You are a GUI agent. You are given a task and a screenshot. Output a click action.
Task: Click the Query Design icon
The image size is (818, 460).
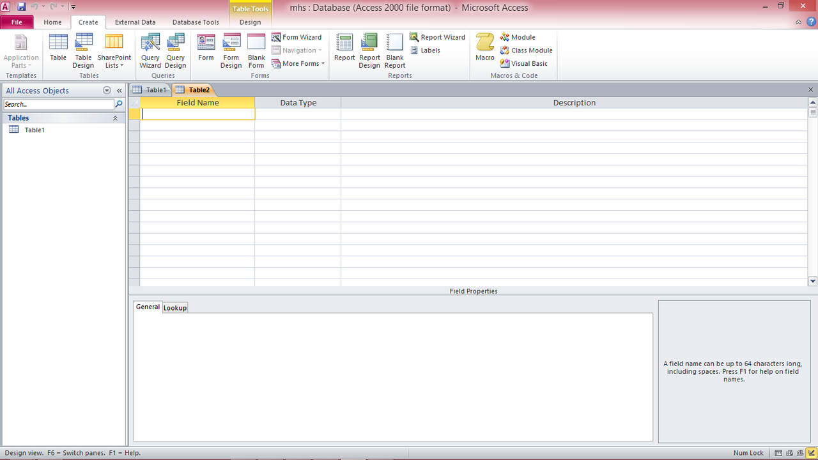[x=175, y=50]
